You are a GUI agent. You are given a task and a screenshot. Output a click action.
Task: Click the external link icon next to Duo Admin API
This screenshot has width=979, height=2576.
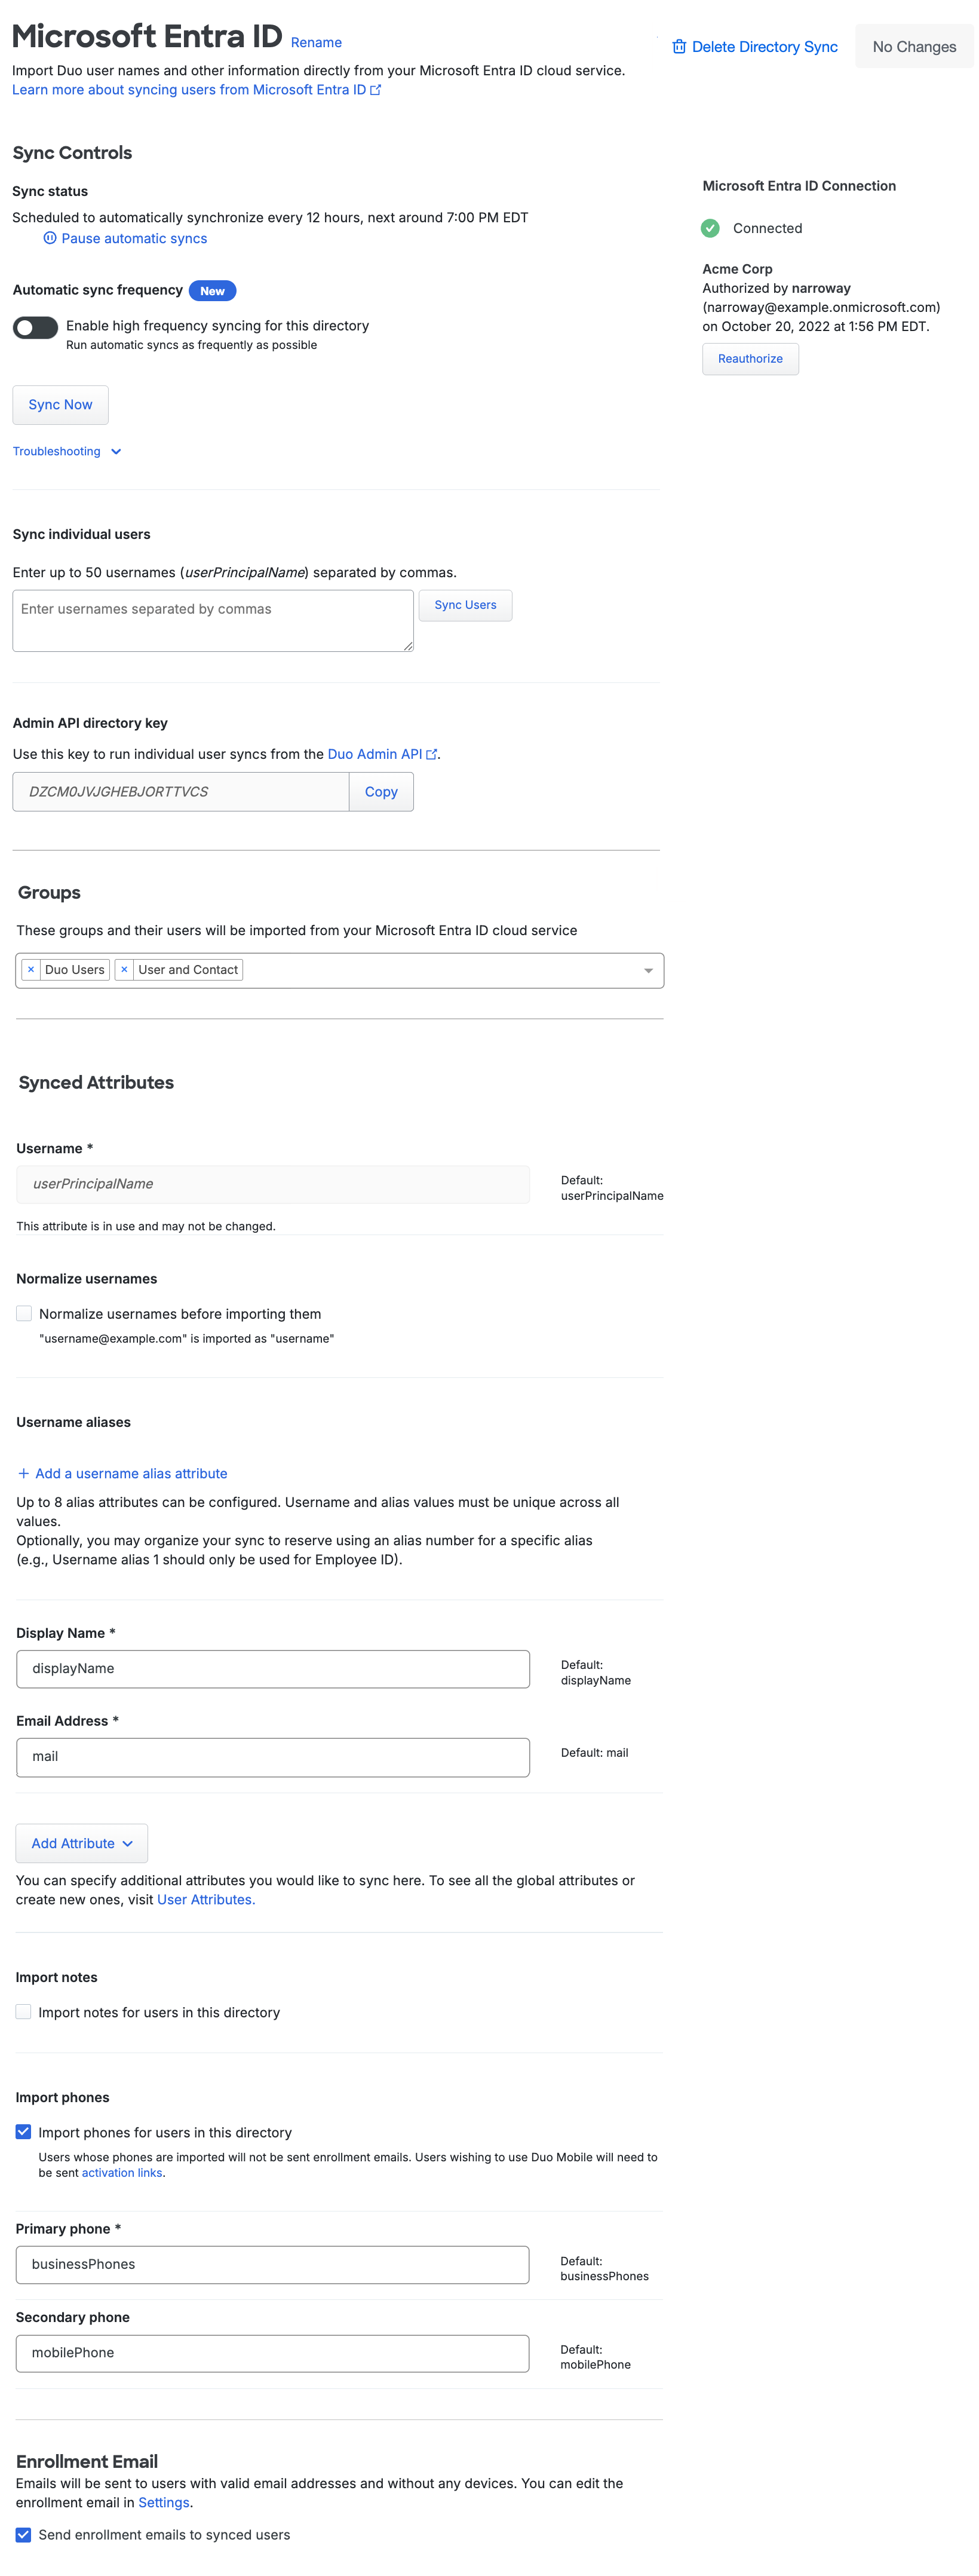(x=431, y=754)
